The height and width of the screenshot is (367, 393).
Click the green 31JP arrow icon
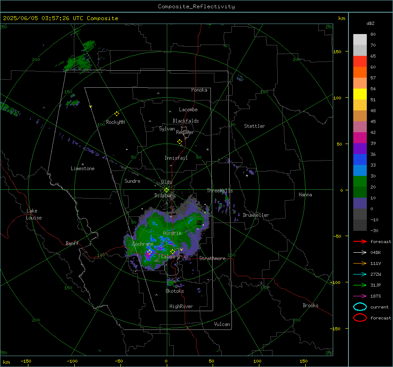360,285
